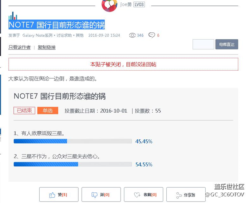Open Galaxy Note系列 category link

pos(37,35)
